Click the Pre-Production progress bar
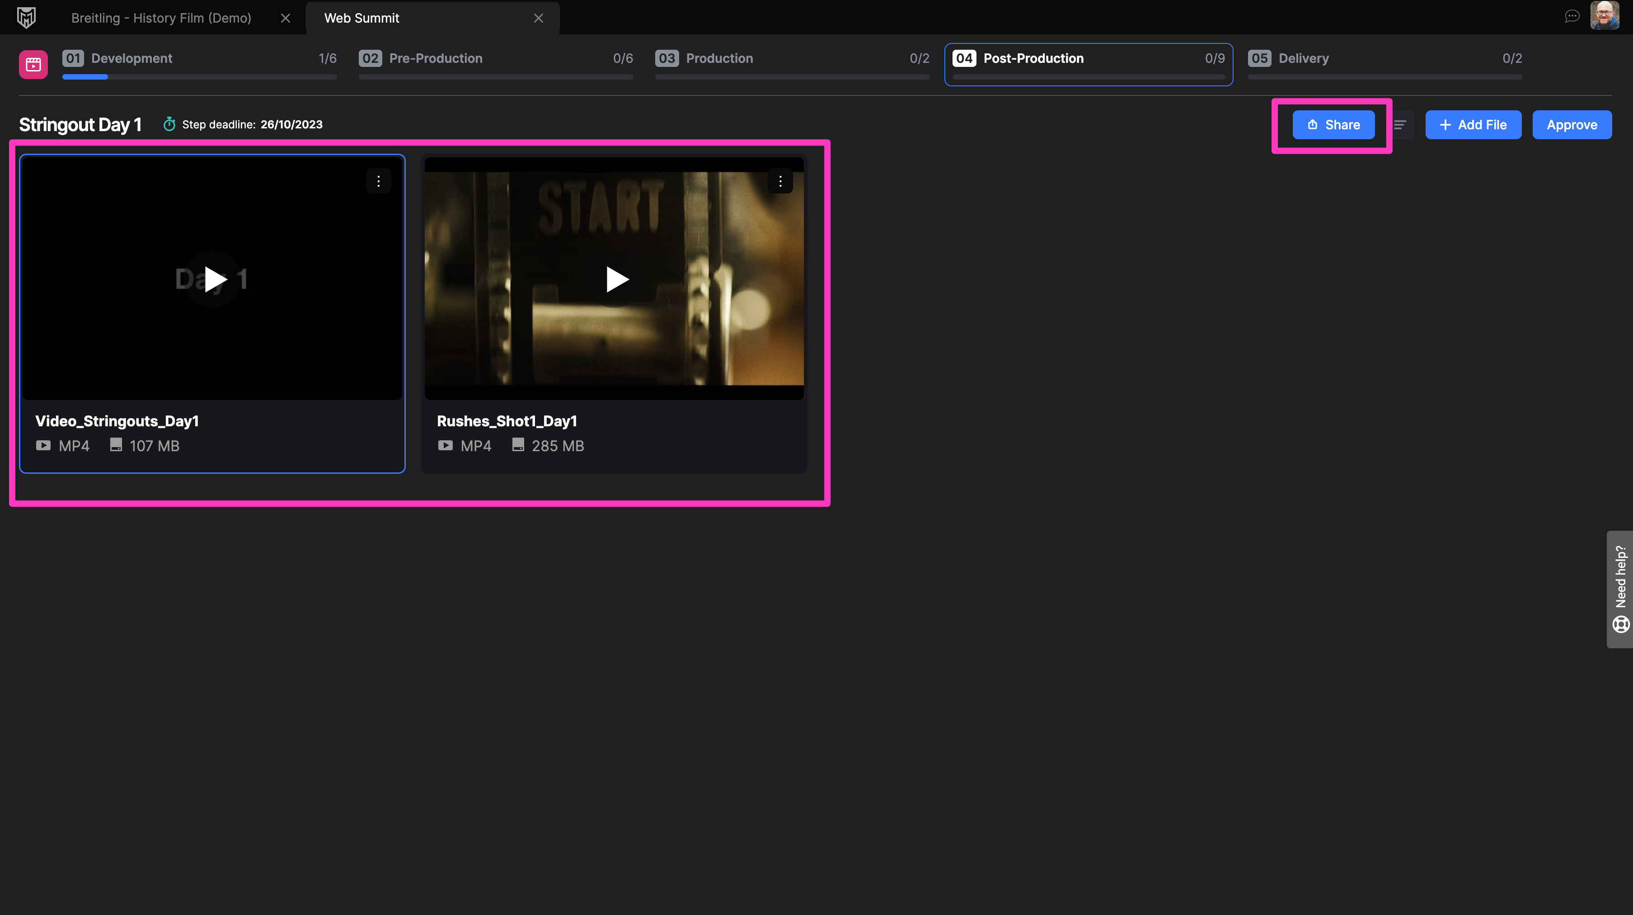 496,77
